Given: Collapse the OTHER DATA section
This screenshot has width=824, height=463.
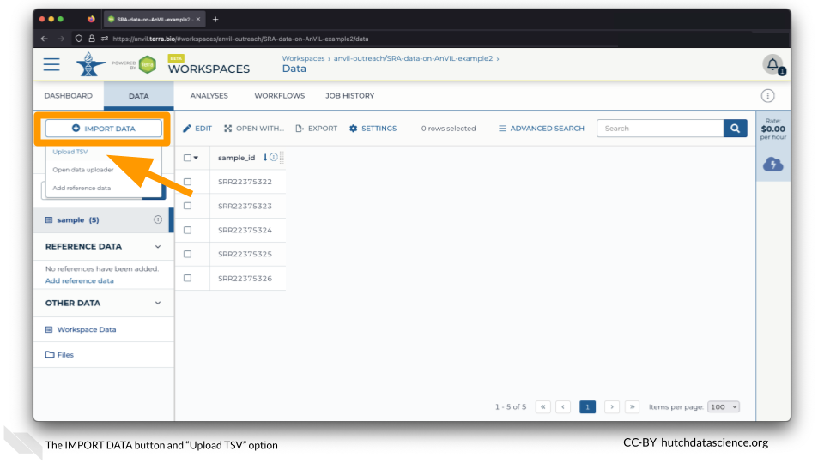Looking at the screenshot, I should point(158,303).
